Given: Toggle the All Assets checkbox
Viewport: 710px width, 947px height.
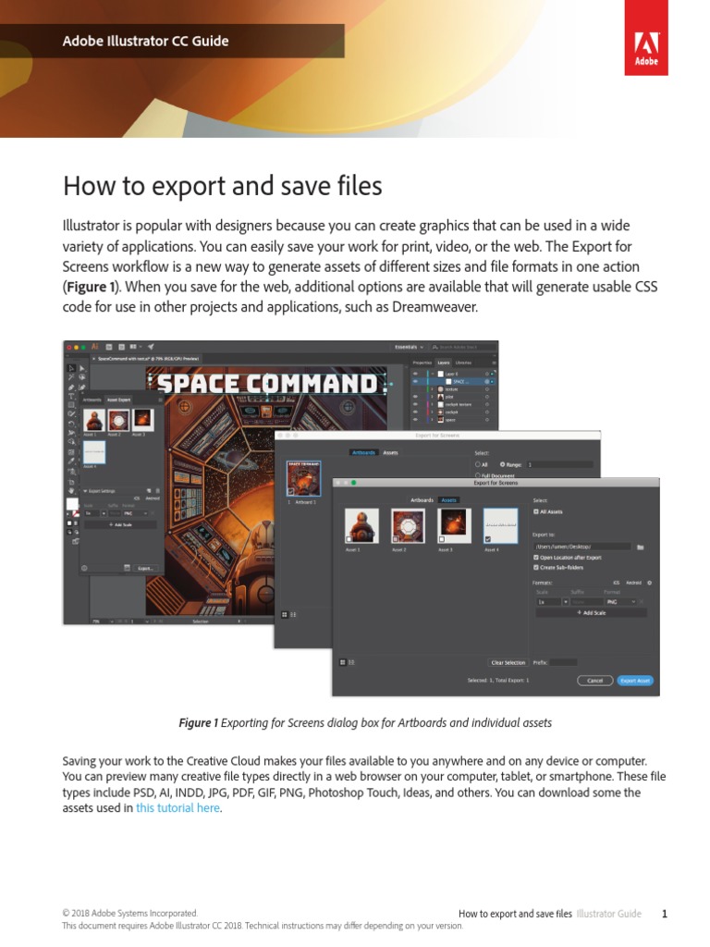Looking at the screenshot, I should pyautogui.click(x=536, y=511).
